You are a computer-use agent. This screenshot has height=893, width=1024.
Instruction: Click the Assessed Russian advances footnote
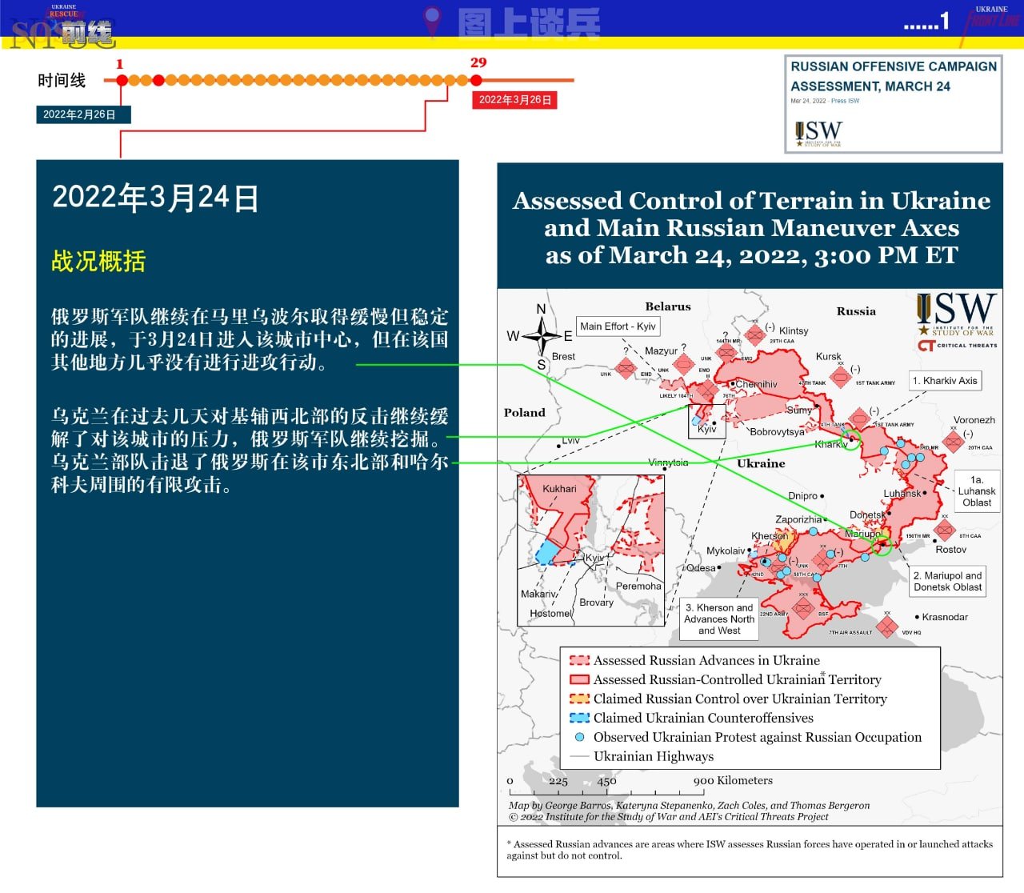(750, 850)
